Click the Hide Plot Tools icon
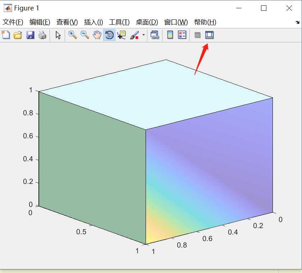Image resolution: width=302 pixels, height=273 pixels. pos(198,35)
